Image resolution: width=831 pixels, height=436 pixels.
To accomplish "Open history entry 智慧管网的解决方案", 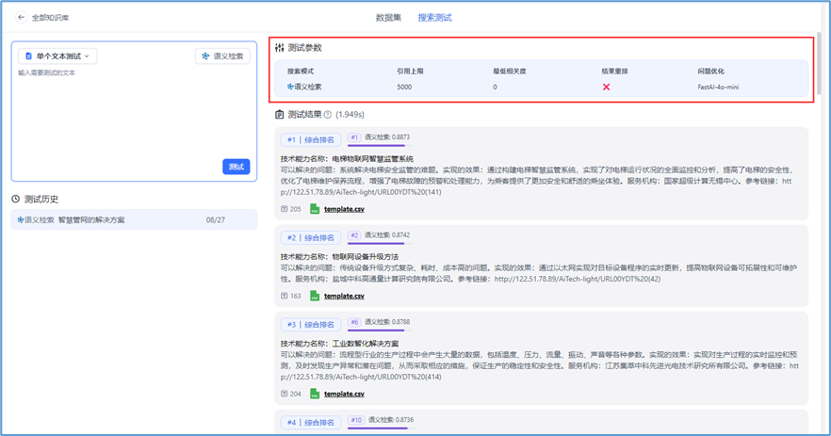I will [134, 219].
